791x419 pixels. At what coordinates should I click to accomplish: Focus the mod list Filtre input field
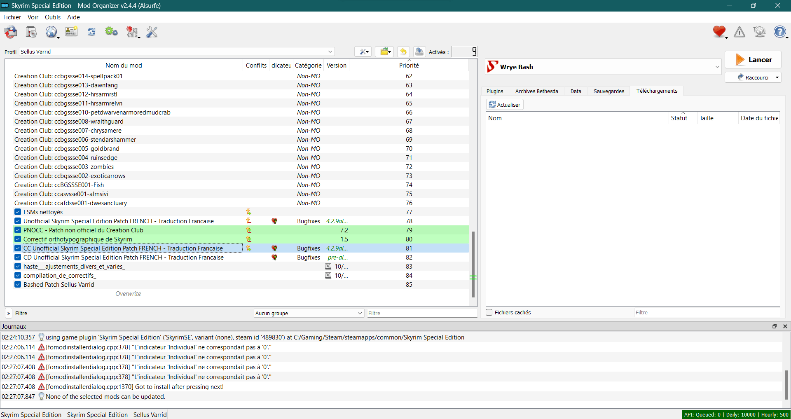tap(422, 313)
